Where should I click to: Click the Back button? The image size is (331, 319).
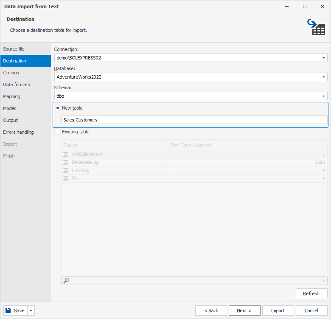click(x=211, y=311)
